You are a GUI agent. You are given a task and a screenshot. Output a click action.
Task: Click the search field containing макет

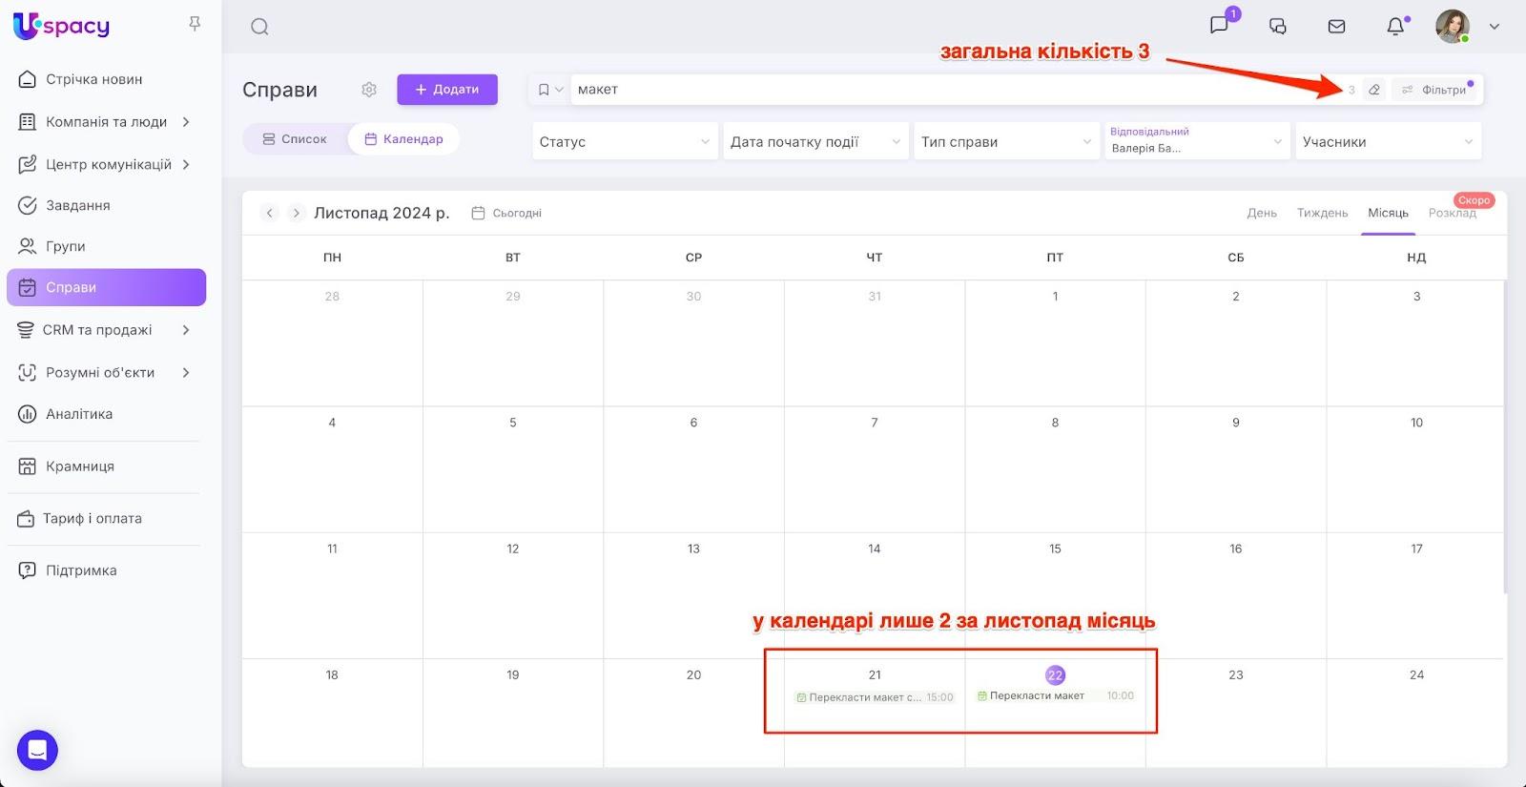point(954,90)
